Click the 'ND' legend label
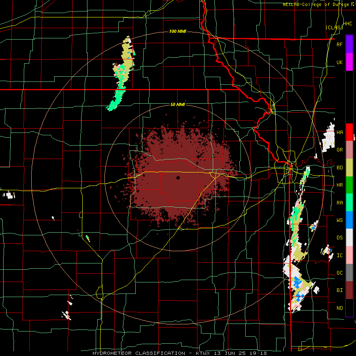This screenshot has width=356, height=356. [x=339, y=308]
